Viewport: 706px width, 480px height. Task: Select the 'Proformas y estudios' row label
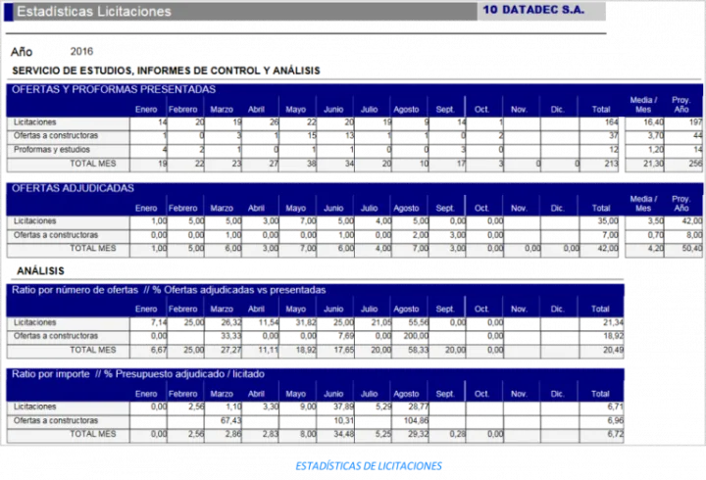[52, 149]
